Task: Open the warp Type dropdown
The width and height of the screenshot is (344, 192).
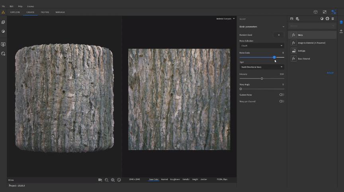Action: [262, 67]
